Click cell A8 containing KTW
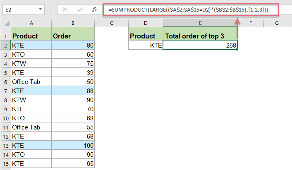This screenshot has height=170, width=292. click(x=31, y=100)
